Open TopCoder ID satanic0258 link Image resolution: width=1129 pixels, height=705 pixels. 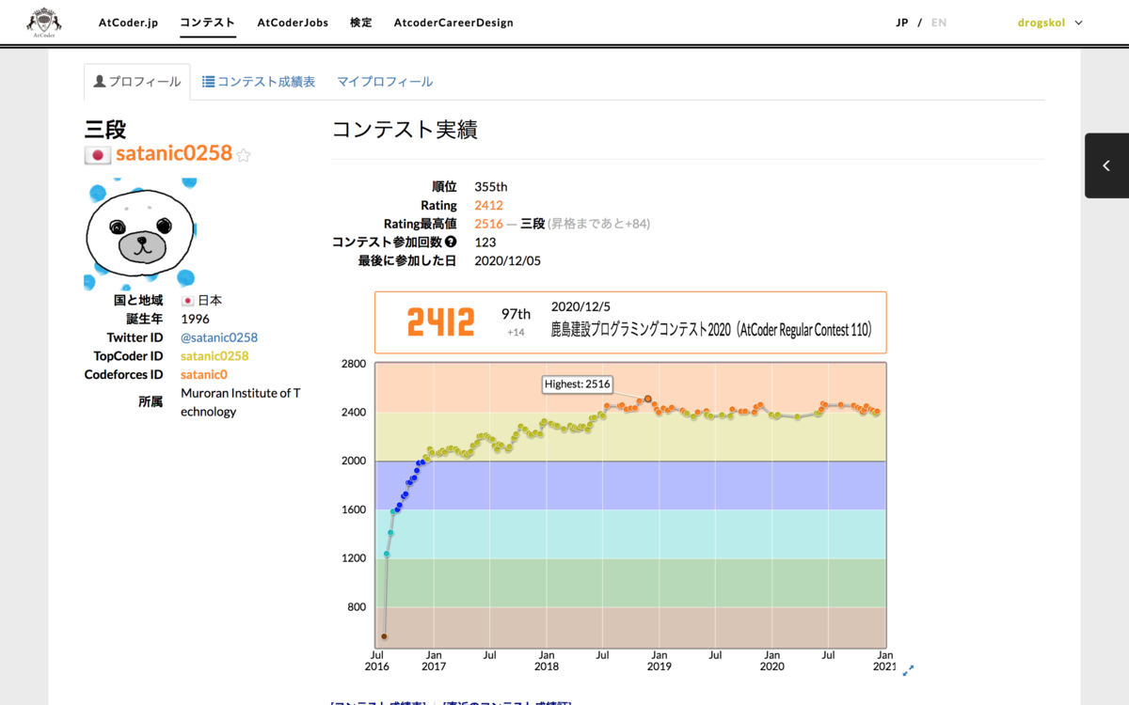(215, 356)
